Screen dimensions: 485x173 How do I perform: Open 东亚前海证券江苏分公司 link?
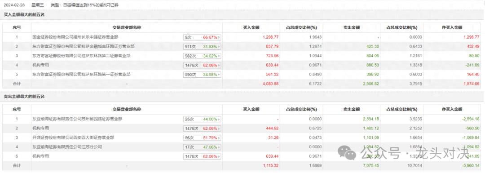click(x=67, y=146)
